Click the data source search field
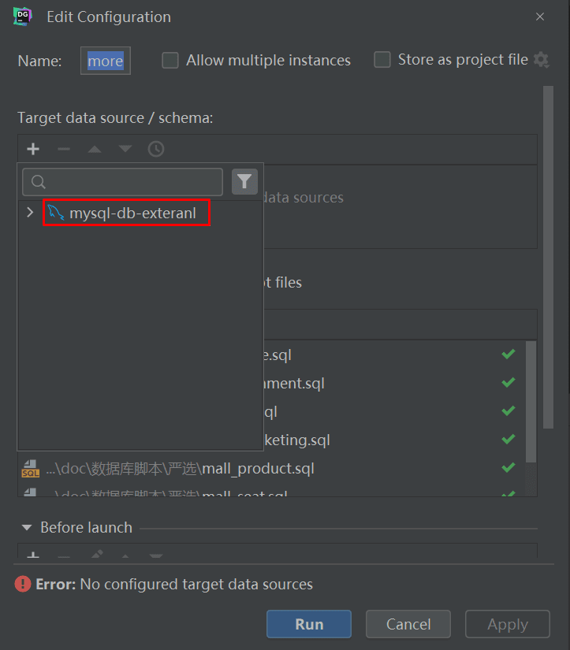This screenshot has width=570, height=650. click(123, 182)
